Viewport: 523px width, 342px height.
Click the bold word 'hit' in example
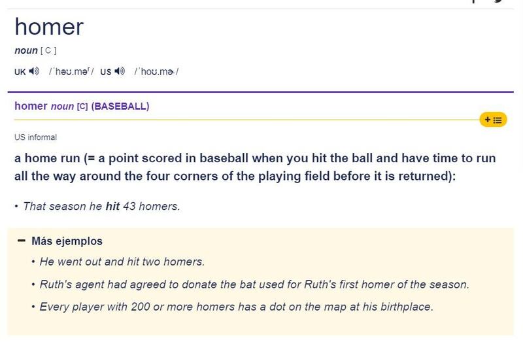click(x=113, y=206)
